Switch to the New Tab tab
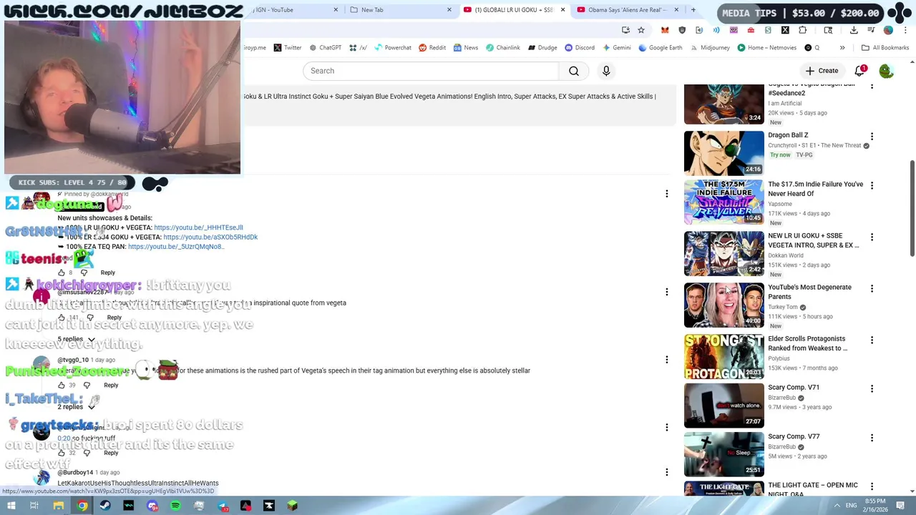This screenshot has width=916, height=515. pos(401,10)
